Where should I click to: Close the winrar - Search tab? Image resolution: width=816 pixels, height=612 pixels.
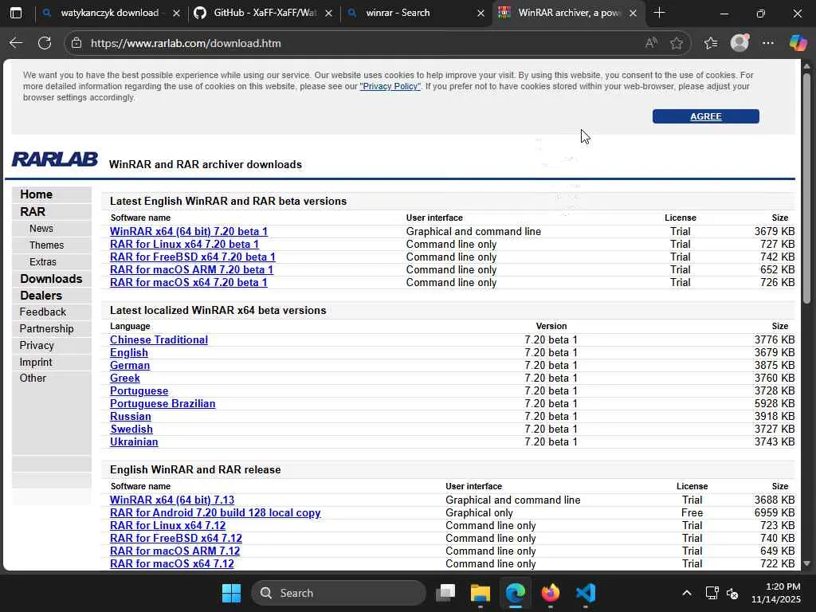point(481,13)
